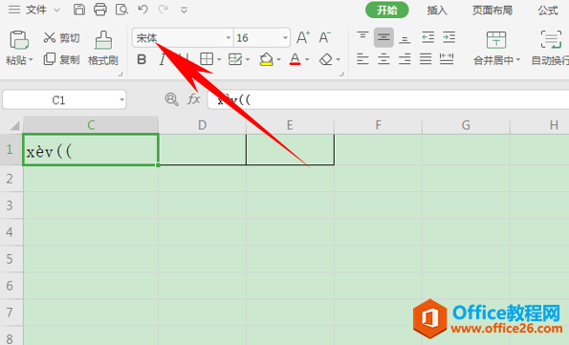This screenshot has height=345, width=569.
Task: Click the 复制 copy button
Action: pos(61,59)
